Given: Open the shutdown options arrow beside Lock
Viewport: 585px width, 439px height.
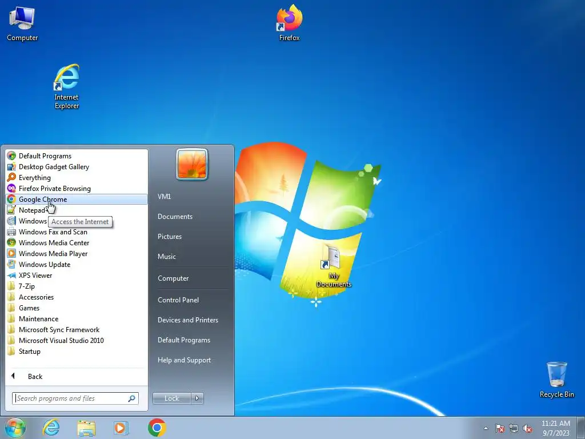Looking at the screenshot, I should click(x=197, y=398).
